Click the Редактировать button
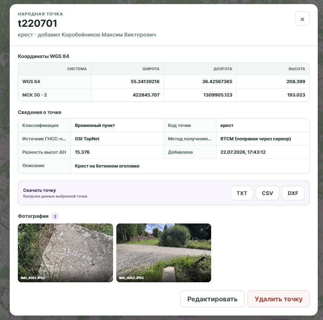The width and height of the screenshot is (323, 320). point(212,299)
